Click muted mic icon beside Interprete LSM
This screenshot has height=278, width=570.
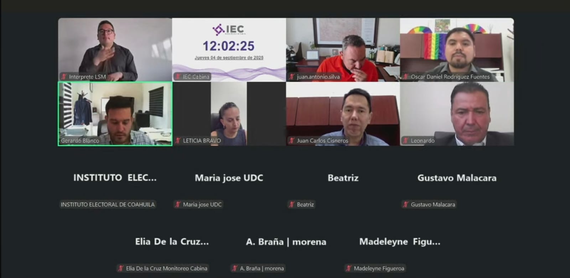(64, 76)
